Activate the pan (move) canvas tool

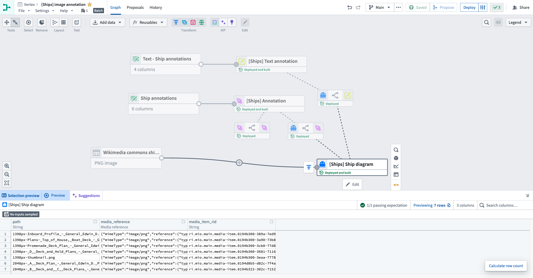7,22
